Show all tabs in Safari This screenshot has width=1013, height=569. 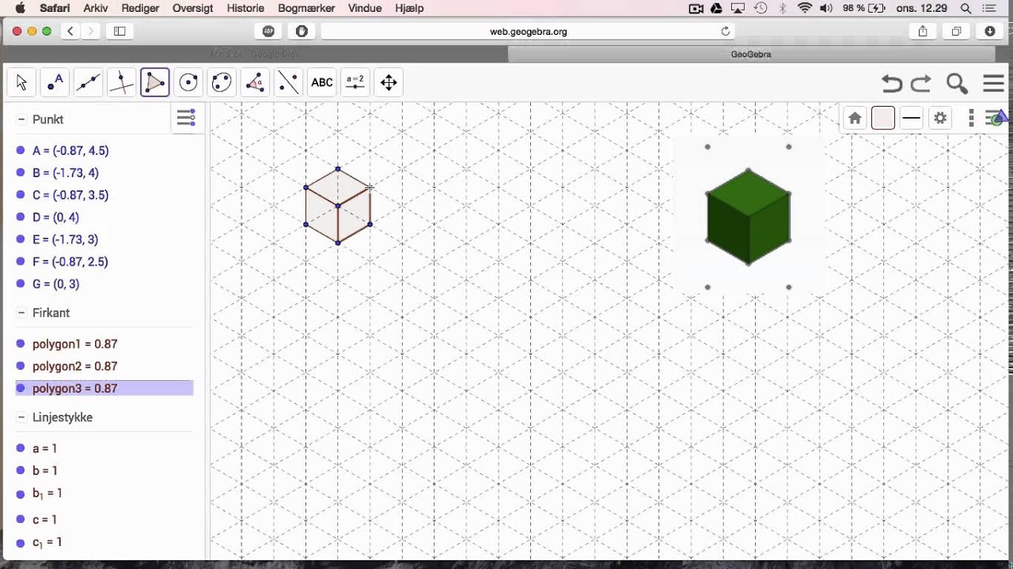pos(956,31)
